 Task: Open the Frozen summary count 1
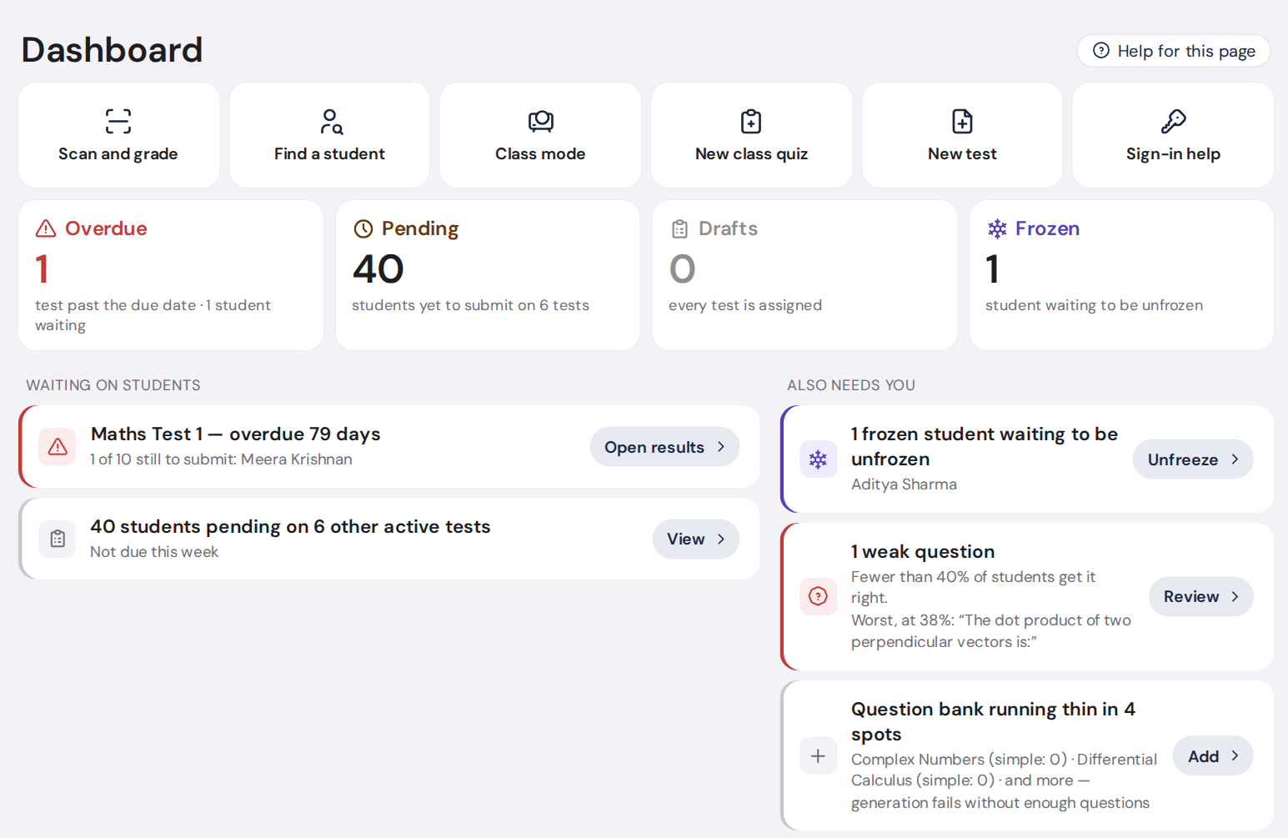click(992, 268)
